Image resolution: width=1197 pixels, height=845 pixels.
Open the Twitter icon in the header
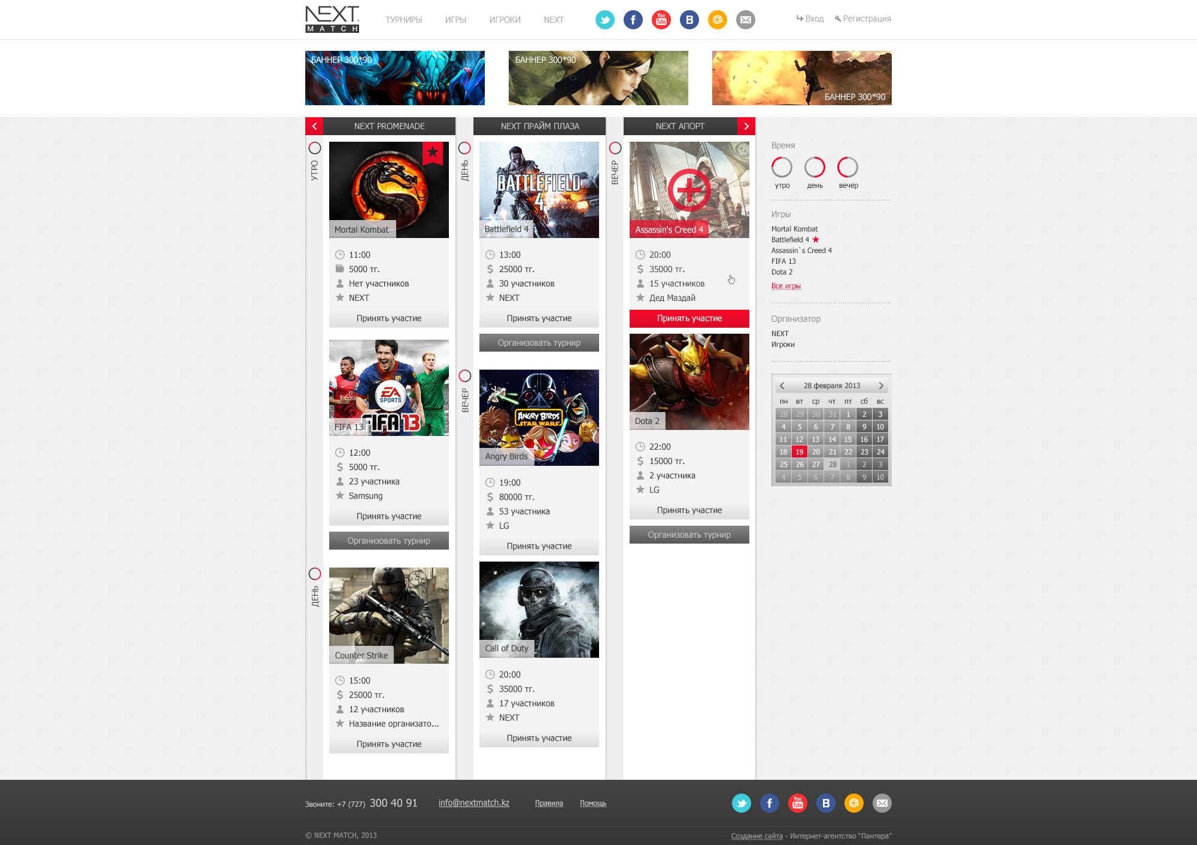pyautogui.click(x=604, y=20)
